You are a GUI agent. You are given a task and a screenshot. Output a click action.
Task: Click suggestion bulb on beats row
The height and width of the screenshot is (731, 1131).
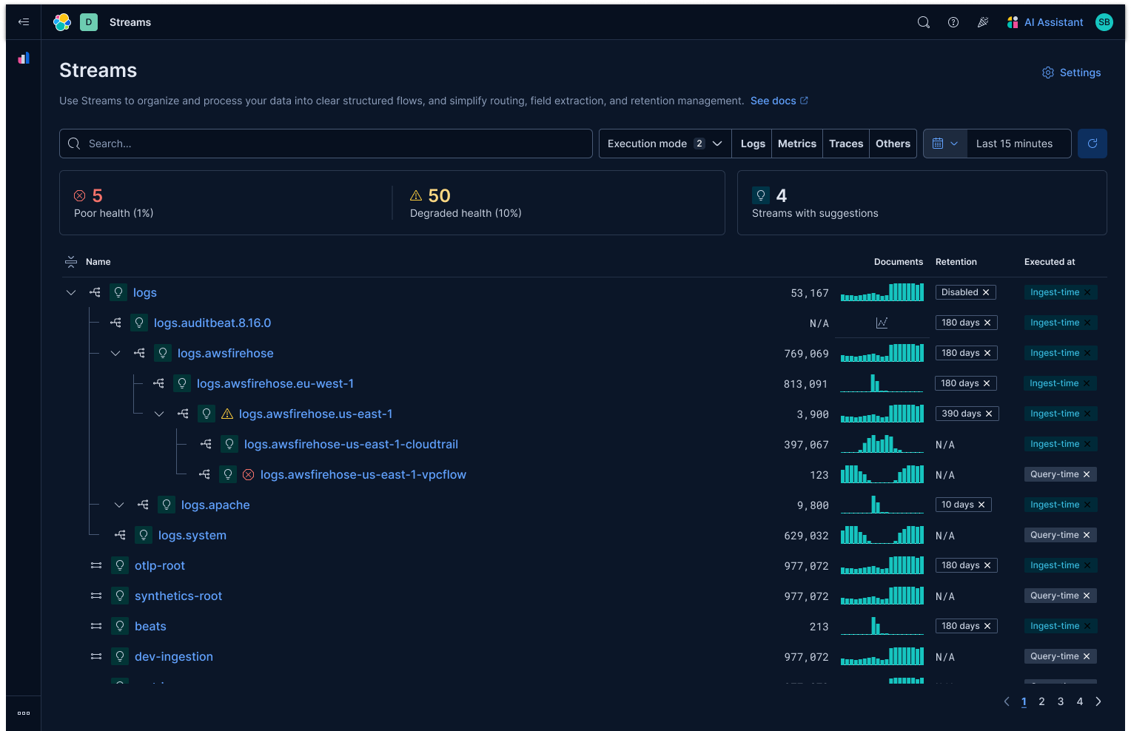pyautogui.click(x=120, y=626)
